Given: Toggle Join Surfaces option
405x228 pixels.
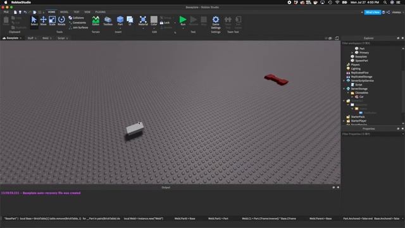Looking at the screenshot, I should (78, 27).
